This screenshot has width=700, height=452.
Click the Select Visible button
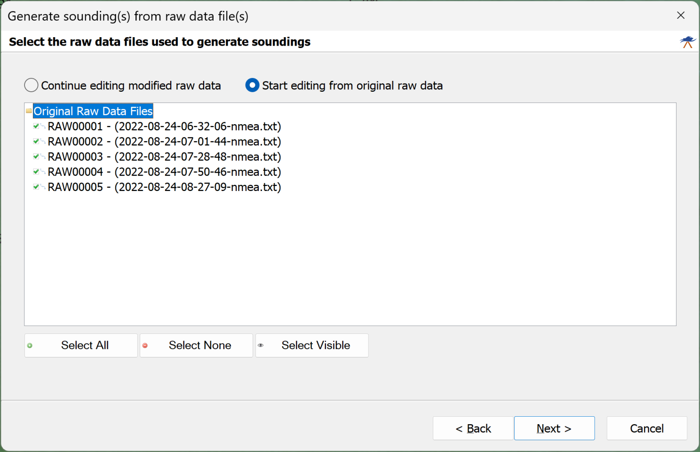[x=312, y=345]
